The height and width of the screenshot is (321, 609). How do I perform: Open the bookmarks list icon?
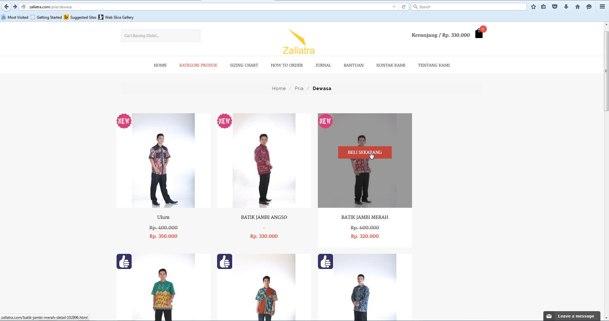[543, 7]
